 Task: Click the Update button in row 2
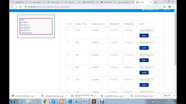(144, 48)
